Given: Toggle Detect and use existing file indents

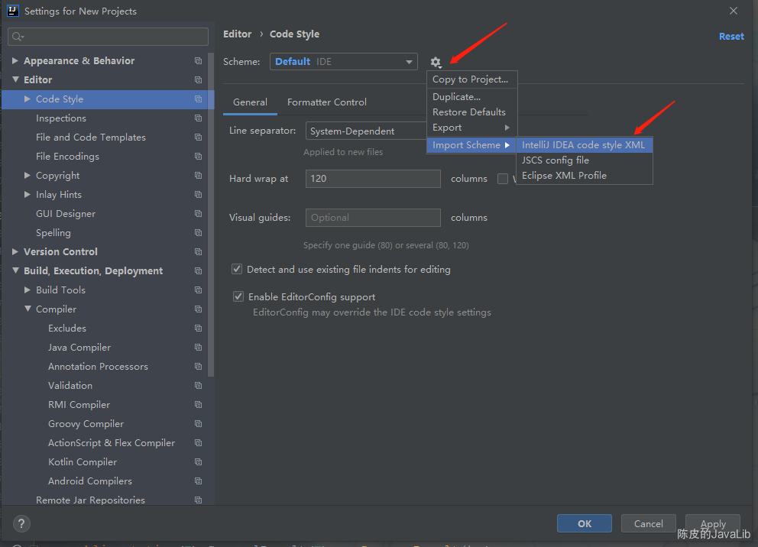Looking at the screenshot, I should point(237,269).
